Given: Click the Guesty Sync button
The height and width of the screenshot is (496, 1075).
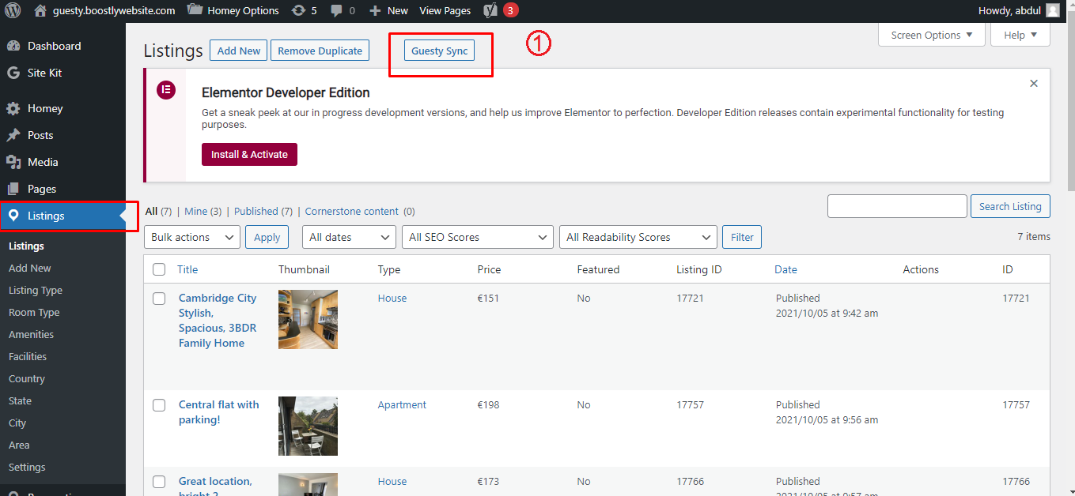Looking at the screenshot, I should [439, 51].
